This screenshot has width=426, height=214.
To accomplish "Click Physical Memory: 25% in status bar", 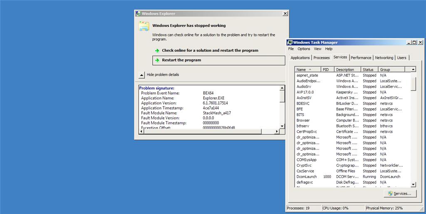I will [384, 208].
